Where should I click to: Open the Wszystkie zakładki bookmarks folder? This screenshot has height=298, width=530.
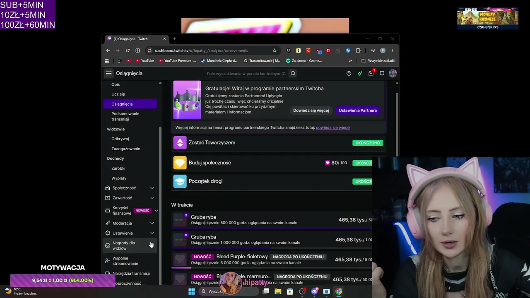click(378, 60)
